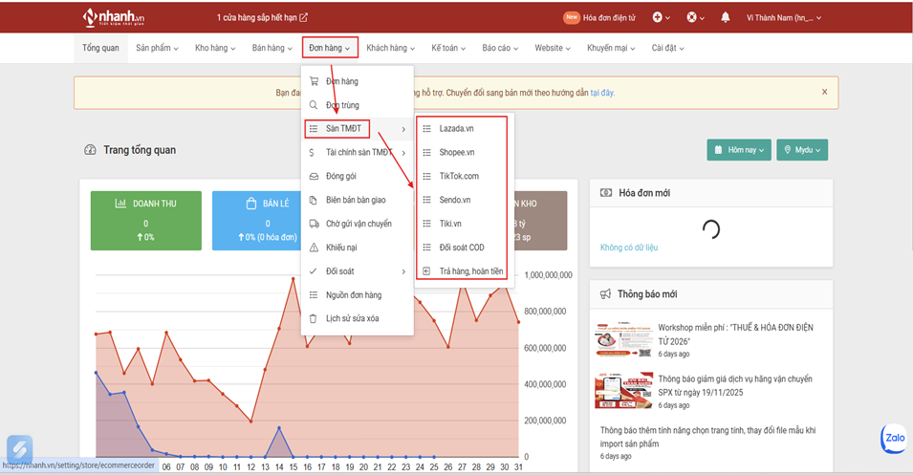This screenshot has height=475, width=913.
Task: Select Sendo.vn in the submenu
Action: [x=455, y=200]
